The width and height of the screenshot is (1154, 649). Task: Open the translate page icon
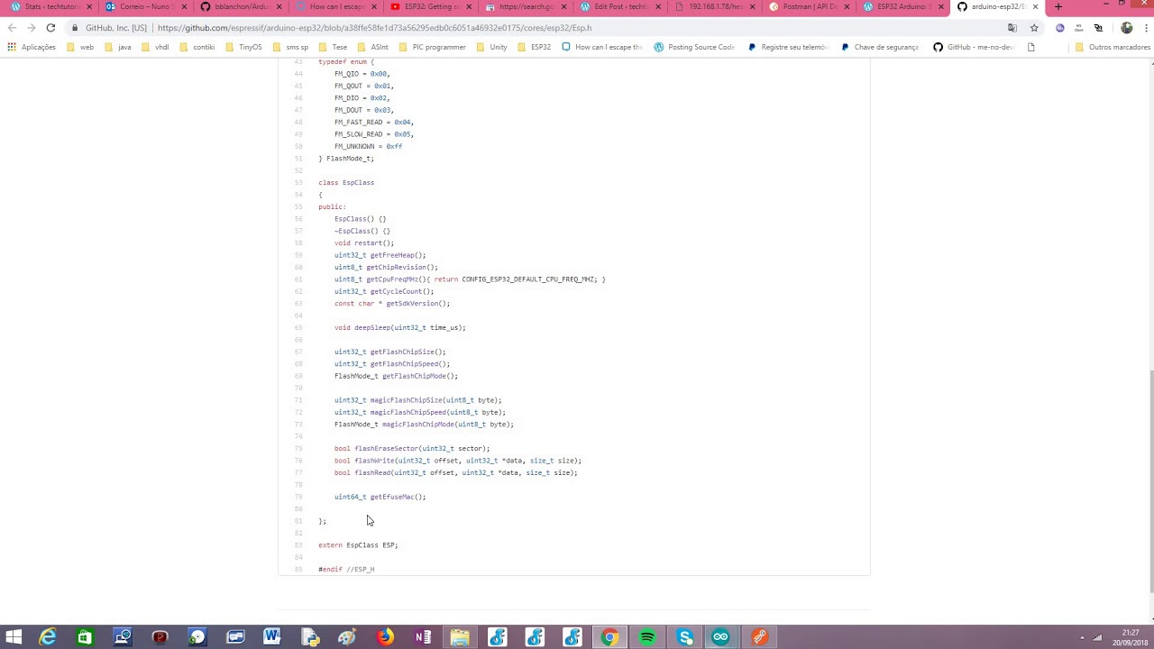(1012, 28)
